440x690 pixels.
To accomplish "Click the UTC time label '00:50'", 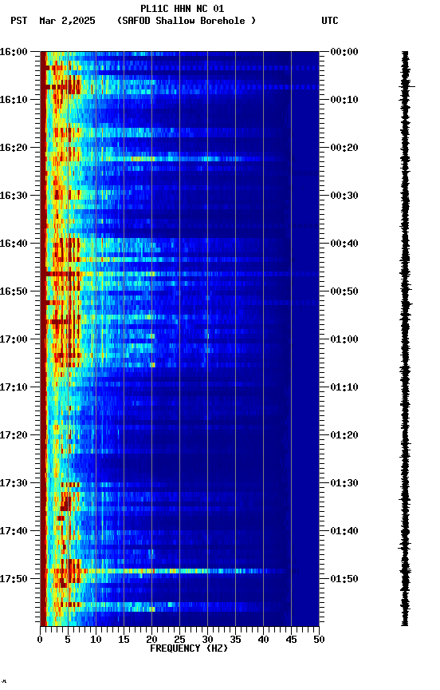I will [x=344, y=291].
